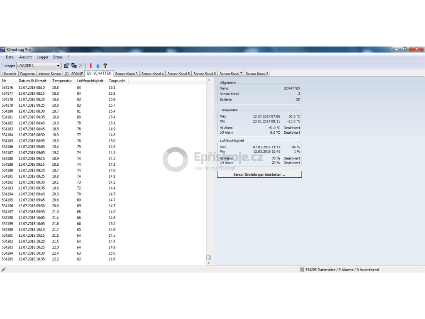Open the Datei menu

click(10, 57)
